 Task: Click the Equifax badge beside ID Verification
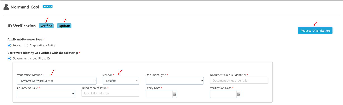tap(64, 26)
